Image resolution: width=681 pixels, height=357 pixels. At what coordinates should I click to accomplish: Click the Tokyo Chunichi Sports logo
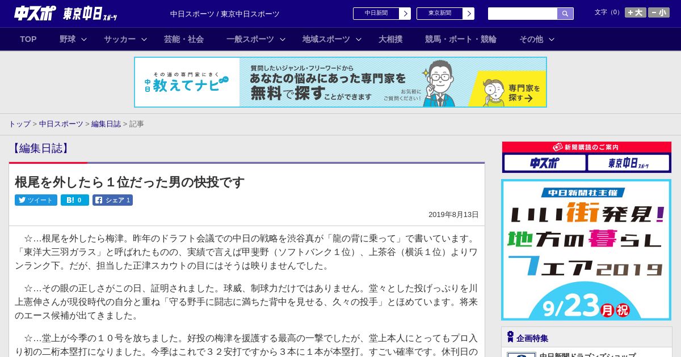click(90, 14)
